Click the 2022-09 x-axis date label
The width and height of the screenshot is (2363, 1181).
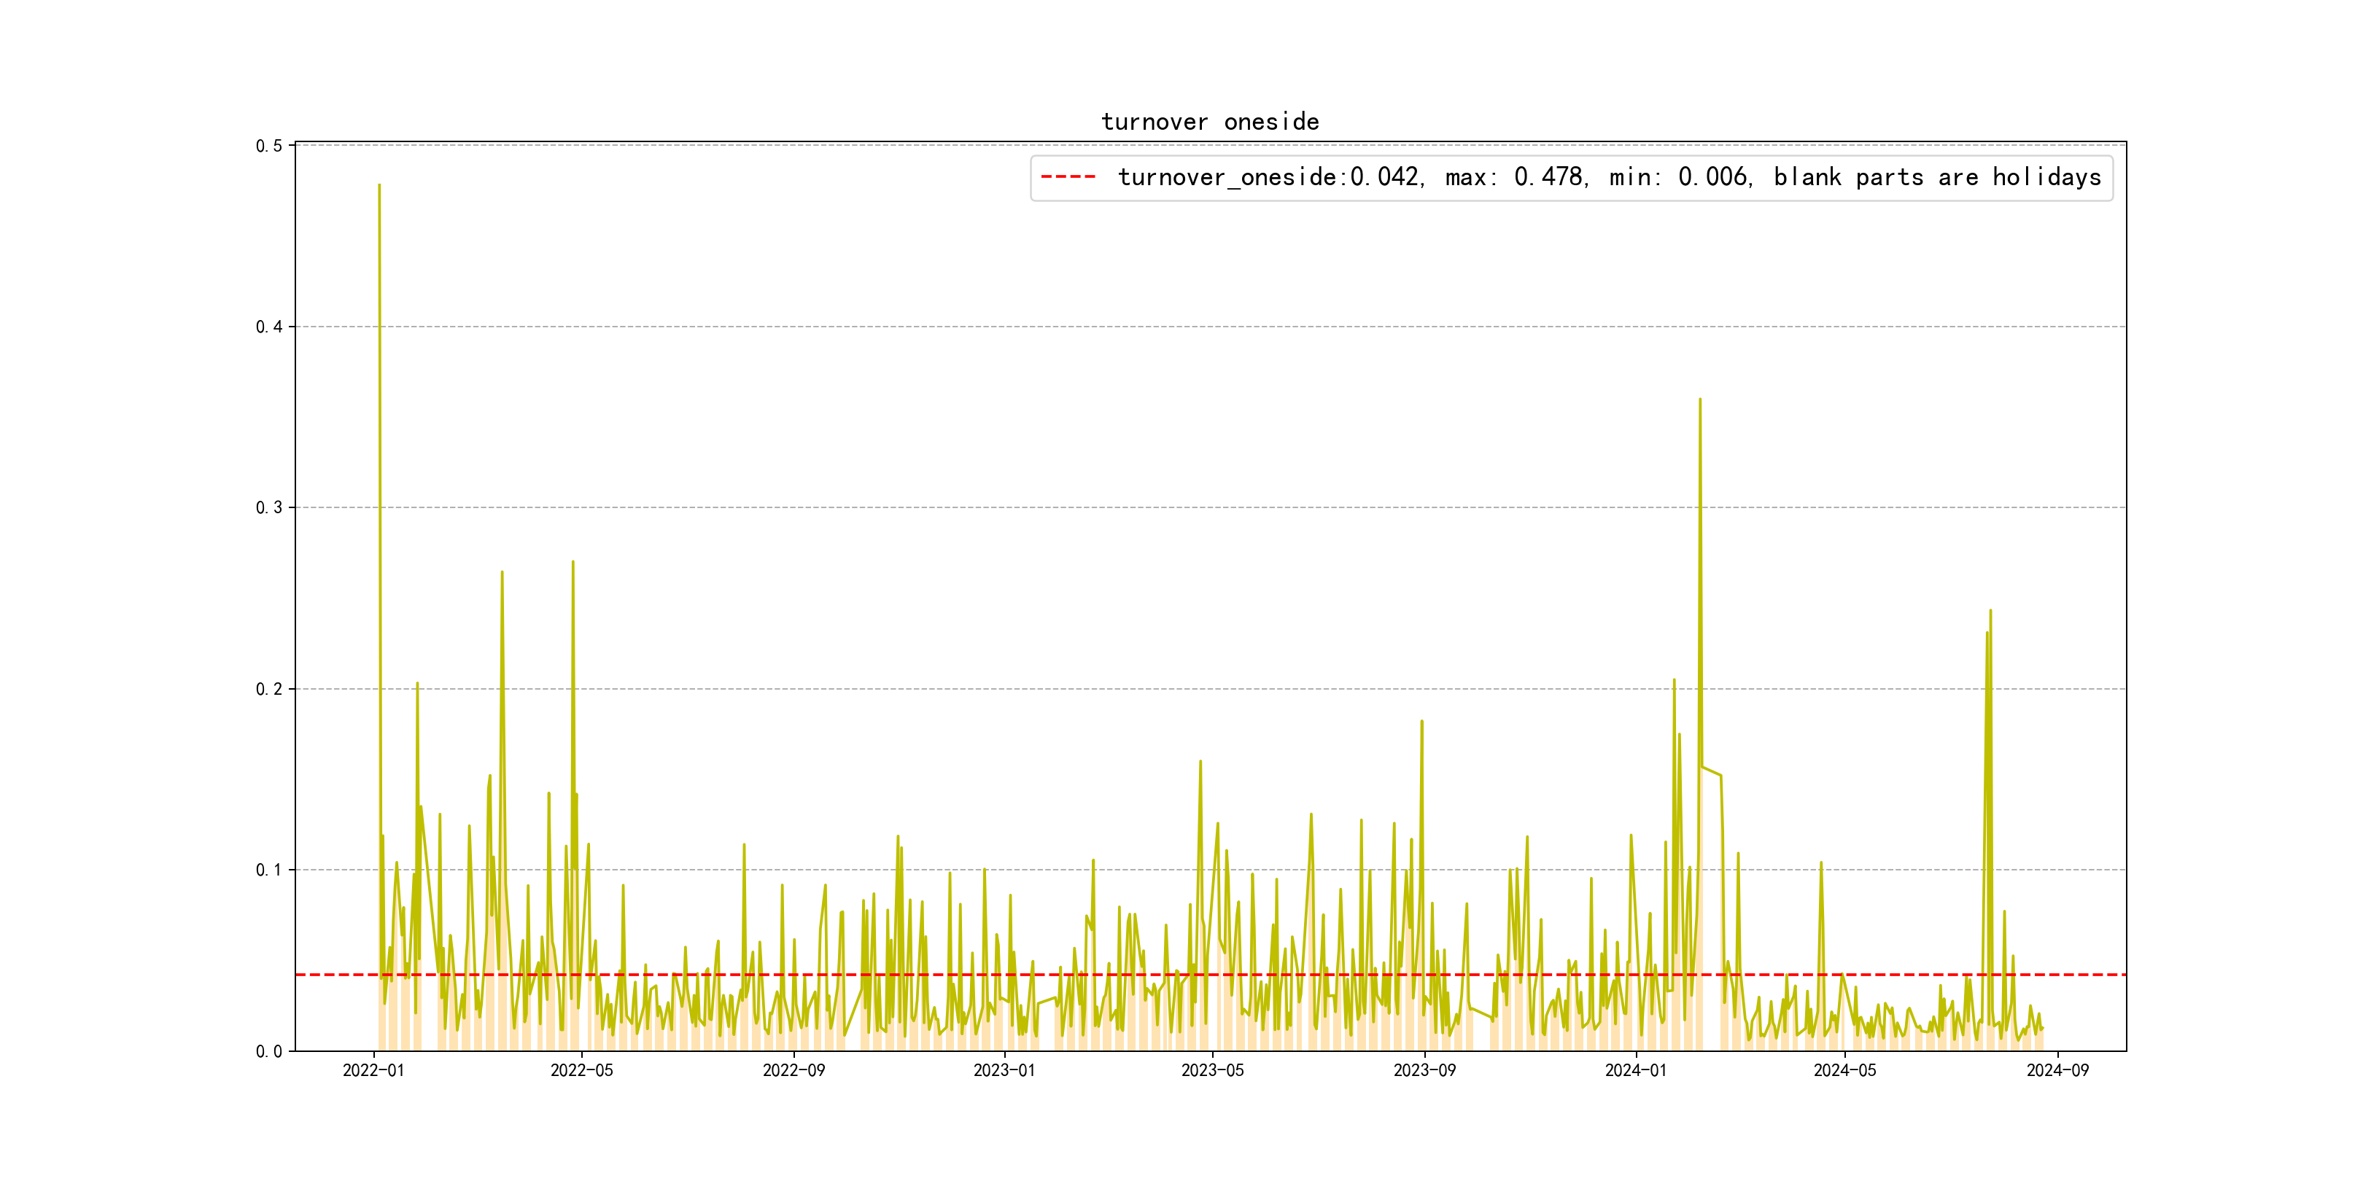click(794, 1071)
